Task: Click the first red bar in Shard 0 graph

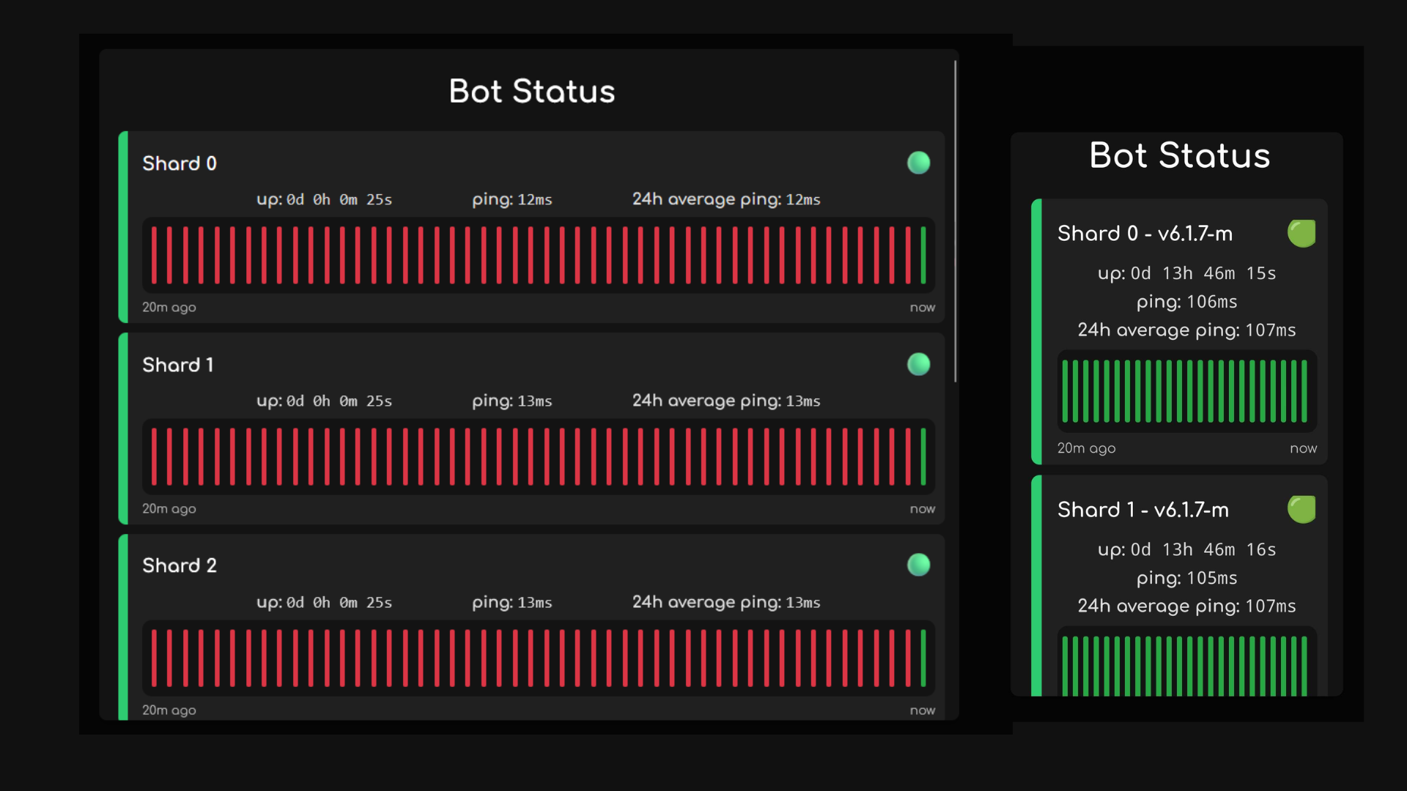Action: [154, 255]
